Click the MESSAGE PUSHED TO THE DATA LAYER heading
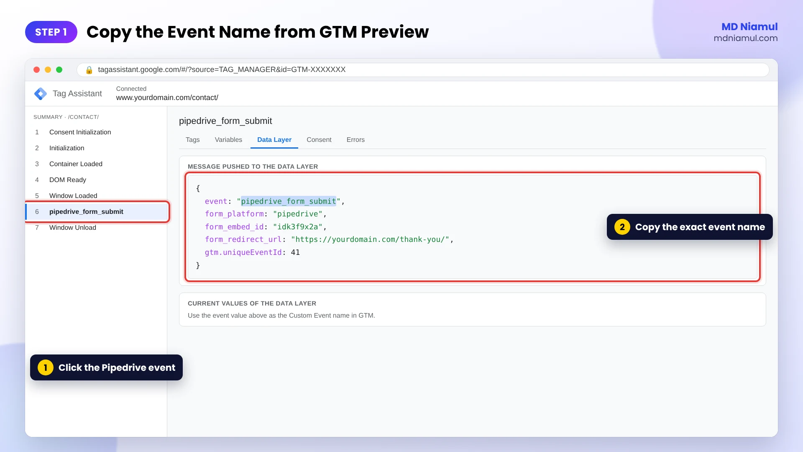This screenshot has height=452, width=803. click(253, 167)
